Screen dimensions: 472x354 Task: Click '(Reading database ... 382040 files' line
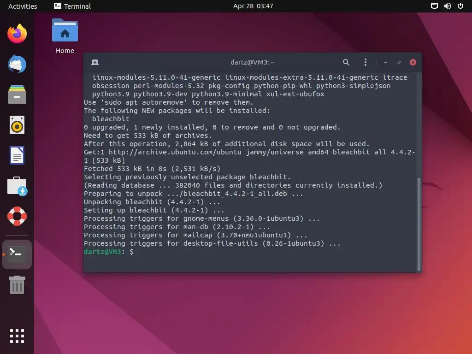click(233, 185)
